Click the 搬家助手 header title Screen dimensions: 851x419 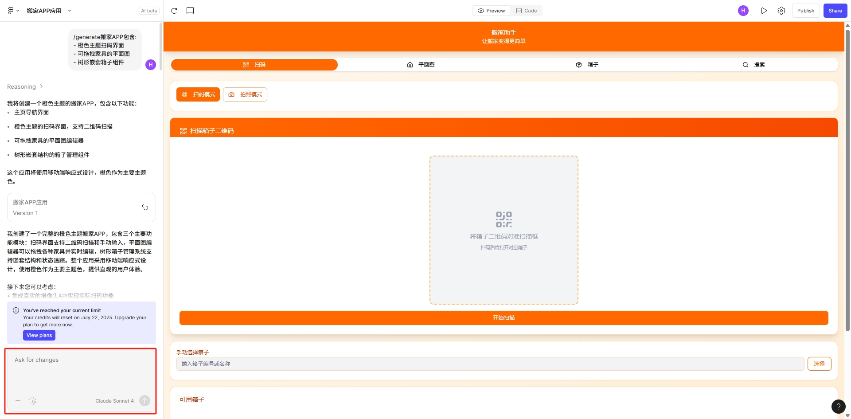[504, 32]
